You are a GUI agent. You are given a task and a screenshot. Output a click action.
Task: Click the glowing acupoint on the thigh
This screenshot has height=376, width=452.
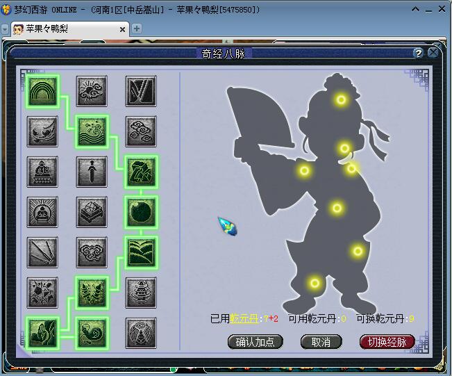pyautogui.click(x=358, y=251)
